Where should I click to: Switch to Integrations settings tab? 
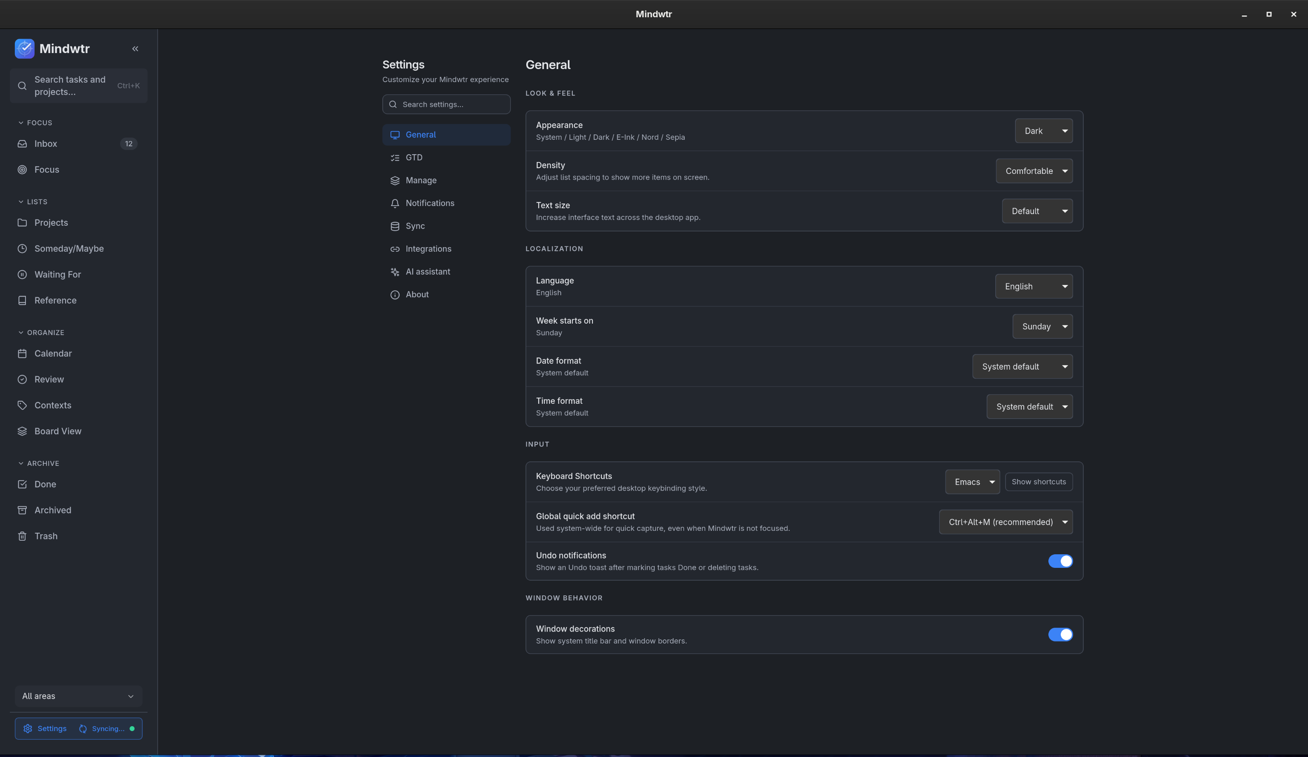point(446,249)
